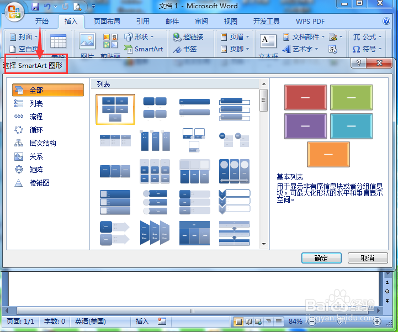The height and width of the screenshot is (332, 398).
Task: Open the clip art icon
Action: pos(110,41)
